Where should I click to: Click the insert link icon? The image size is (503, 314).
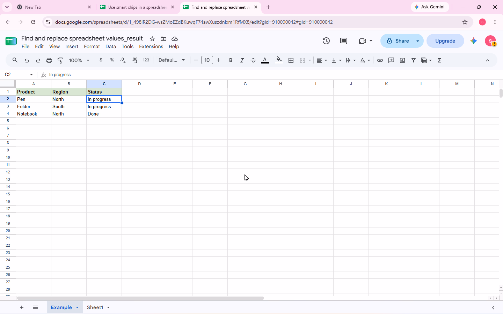[x=380, y=60]
